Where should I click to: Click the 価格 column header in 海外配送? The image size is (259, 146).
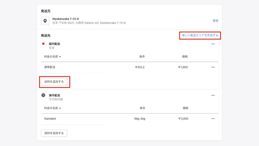[x=185, y=108]
